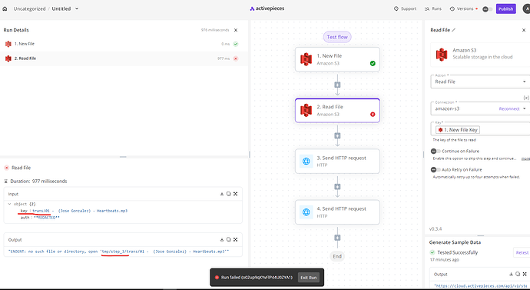Open the Versions history
Screen dimensions: 530x290
tap(462, 8)
